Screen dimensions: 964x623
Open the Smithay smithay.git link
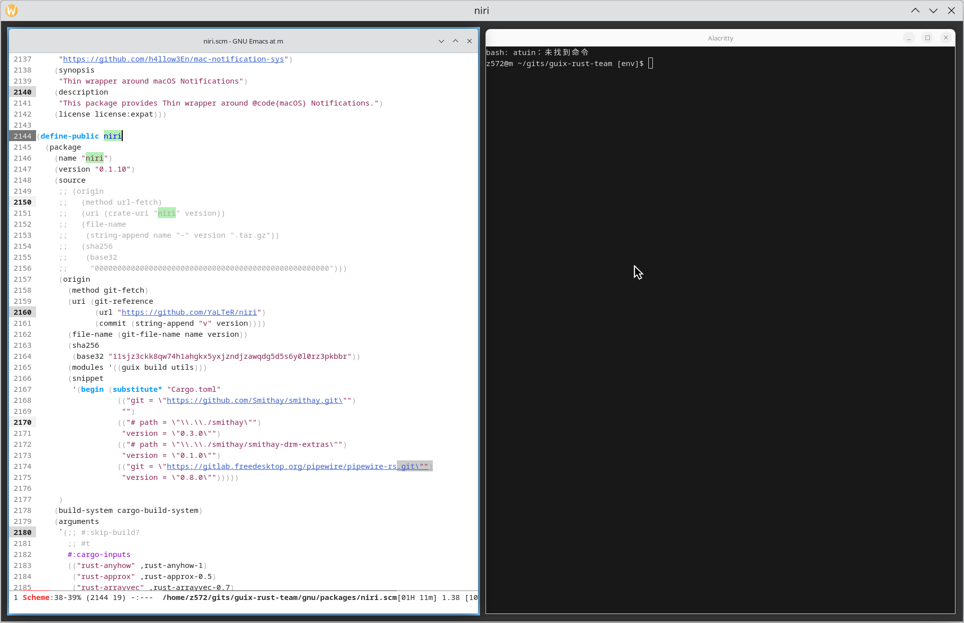point(255,400)
